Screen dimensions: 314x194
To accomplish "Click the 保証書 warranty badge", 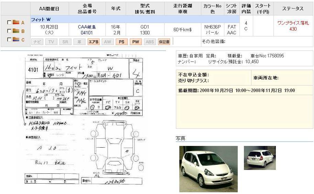I will point(164,42).
